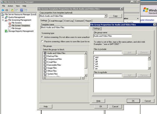Select the *.asx pattern in include list
This screenshot has height=114, width=157.
(96, 66)
